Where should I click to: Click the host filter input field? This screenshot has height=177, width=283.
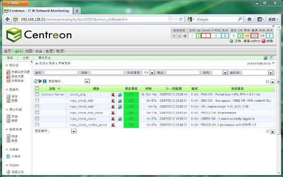coord(61,73)
